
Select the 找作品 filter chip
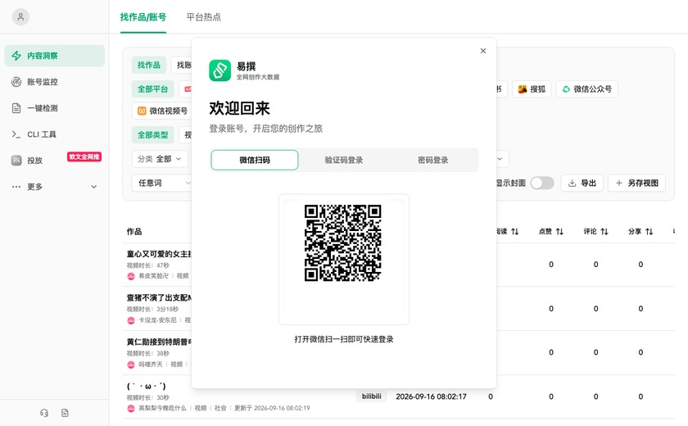149,65
